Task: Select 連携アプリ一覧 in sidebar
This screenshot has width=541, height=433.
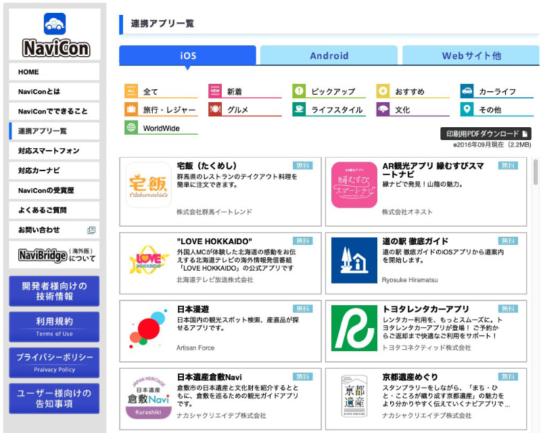Action: pos(54,131)
